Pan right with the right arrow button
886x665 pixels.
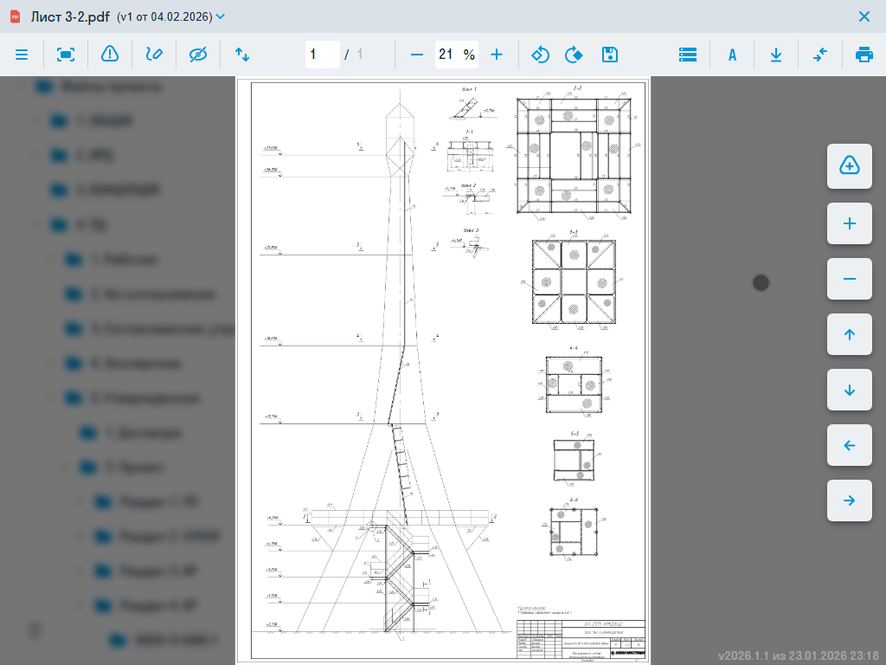849,500
